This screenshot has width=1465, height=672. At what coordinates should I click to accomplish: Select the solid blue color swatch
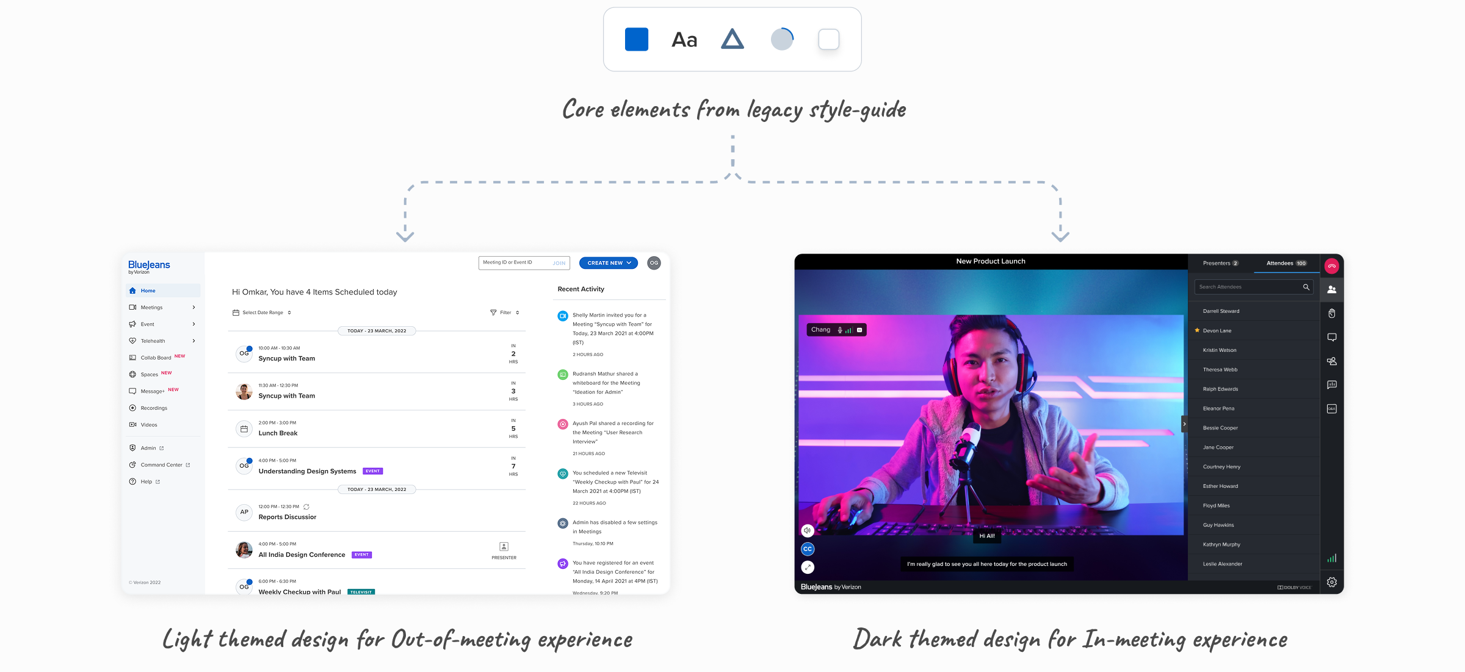point(636,40)
